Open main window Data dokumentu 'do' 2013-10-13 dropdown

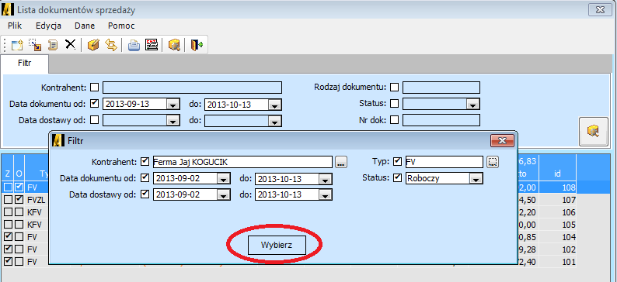274,105
